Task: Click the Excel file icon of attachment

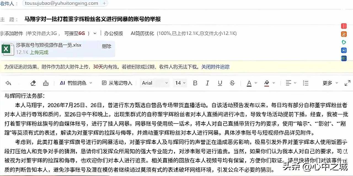Action: pos(8,49)
